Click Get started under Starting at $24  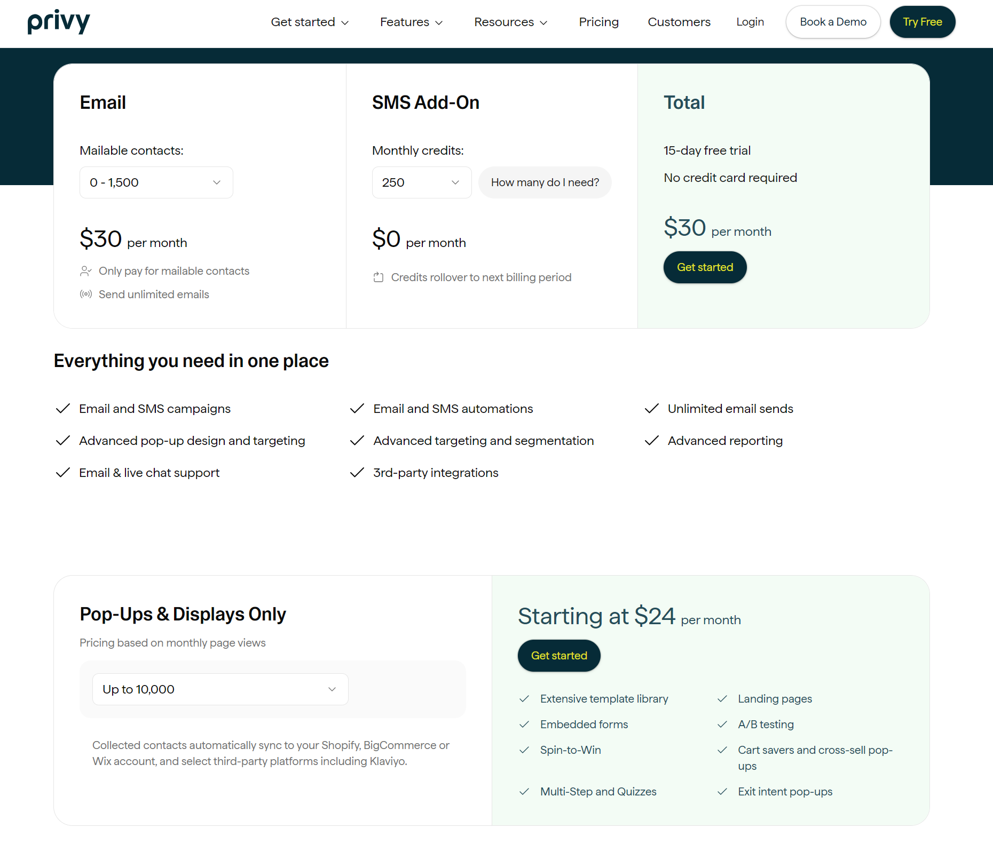tap(559, 656)
